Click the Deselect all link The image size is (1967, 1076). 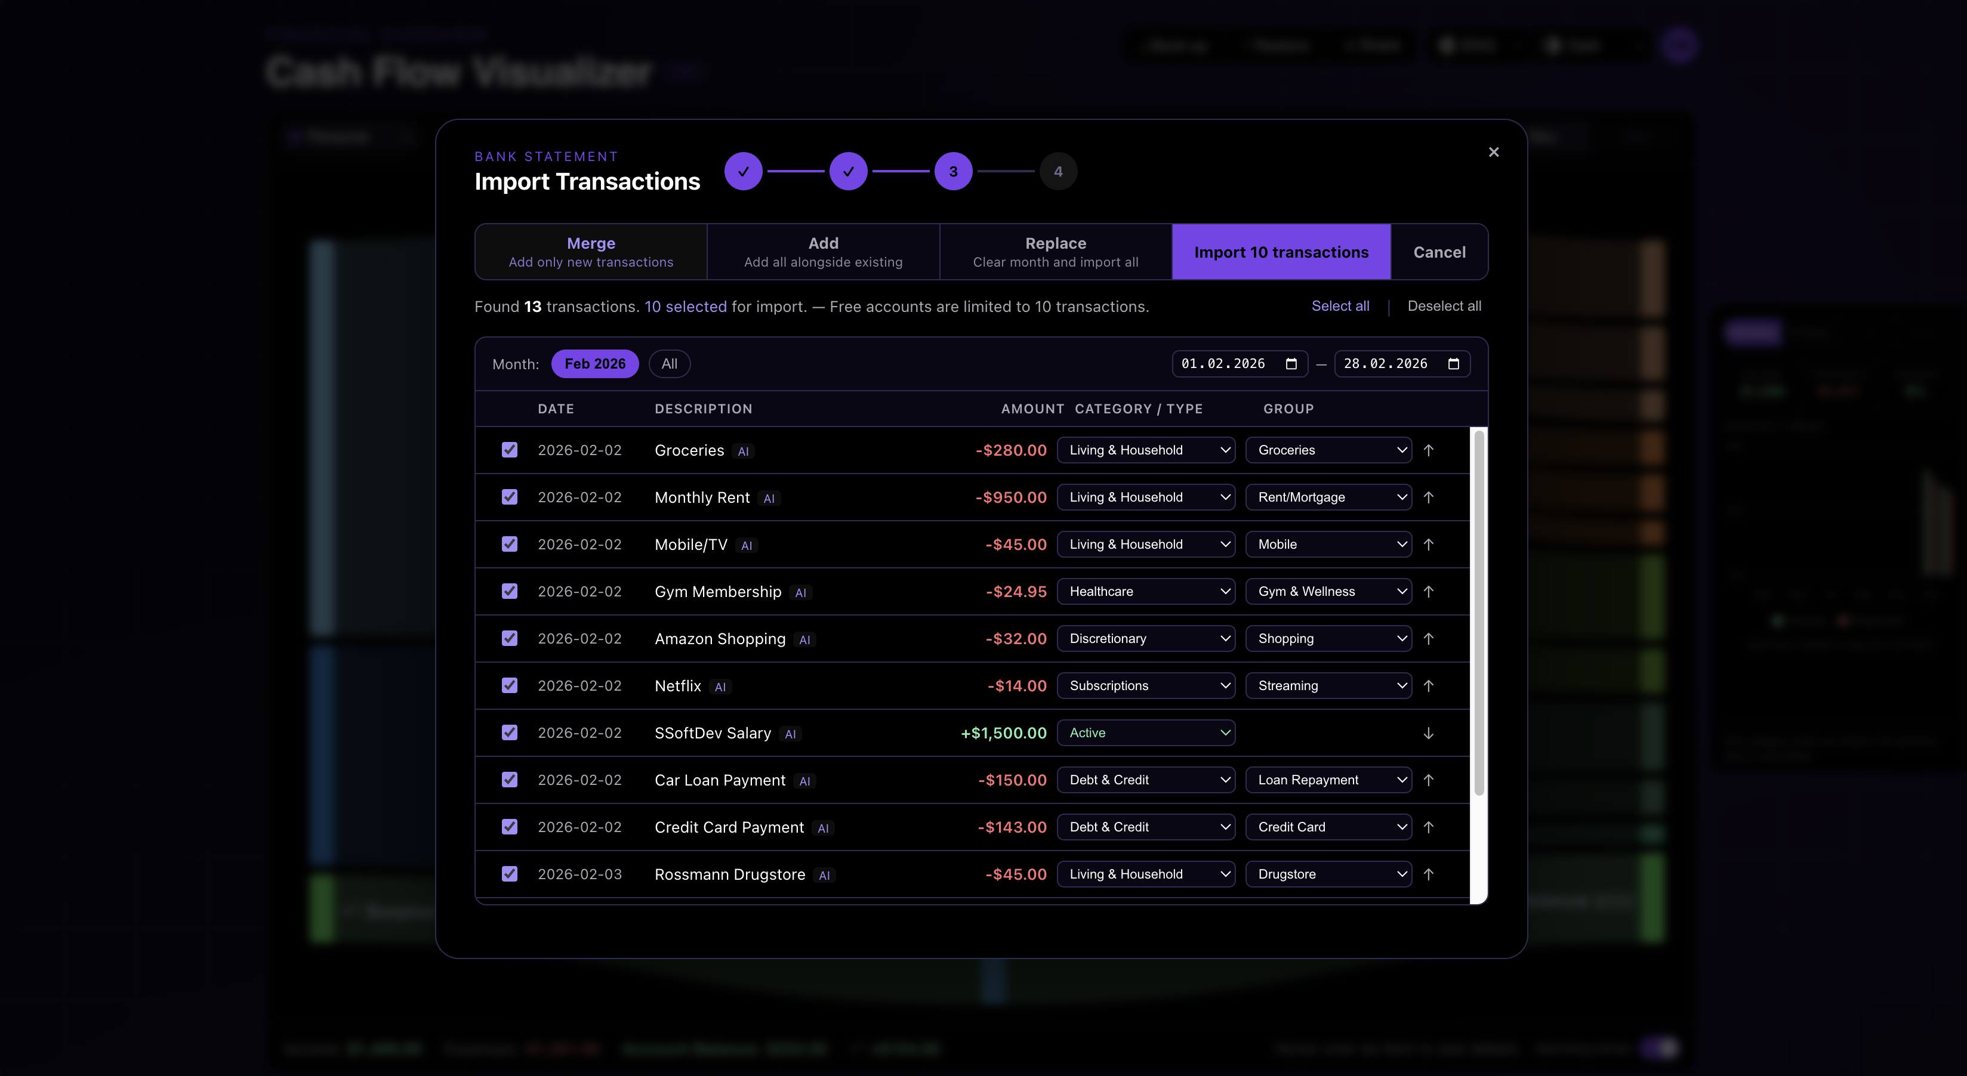pos(1443,306)
